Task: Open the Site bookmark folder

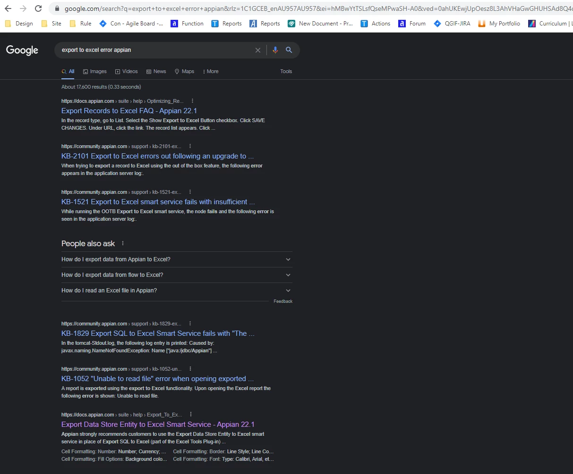Action: (51, 24)
